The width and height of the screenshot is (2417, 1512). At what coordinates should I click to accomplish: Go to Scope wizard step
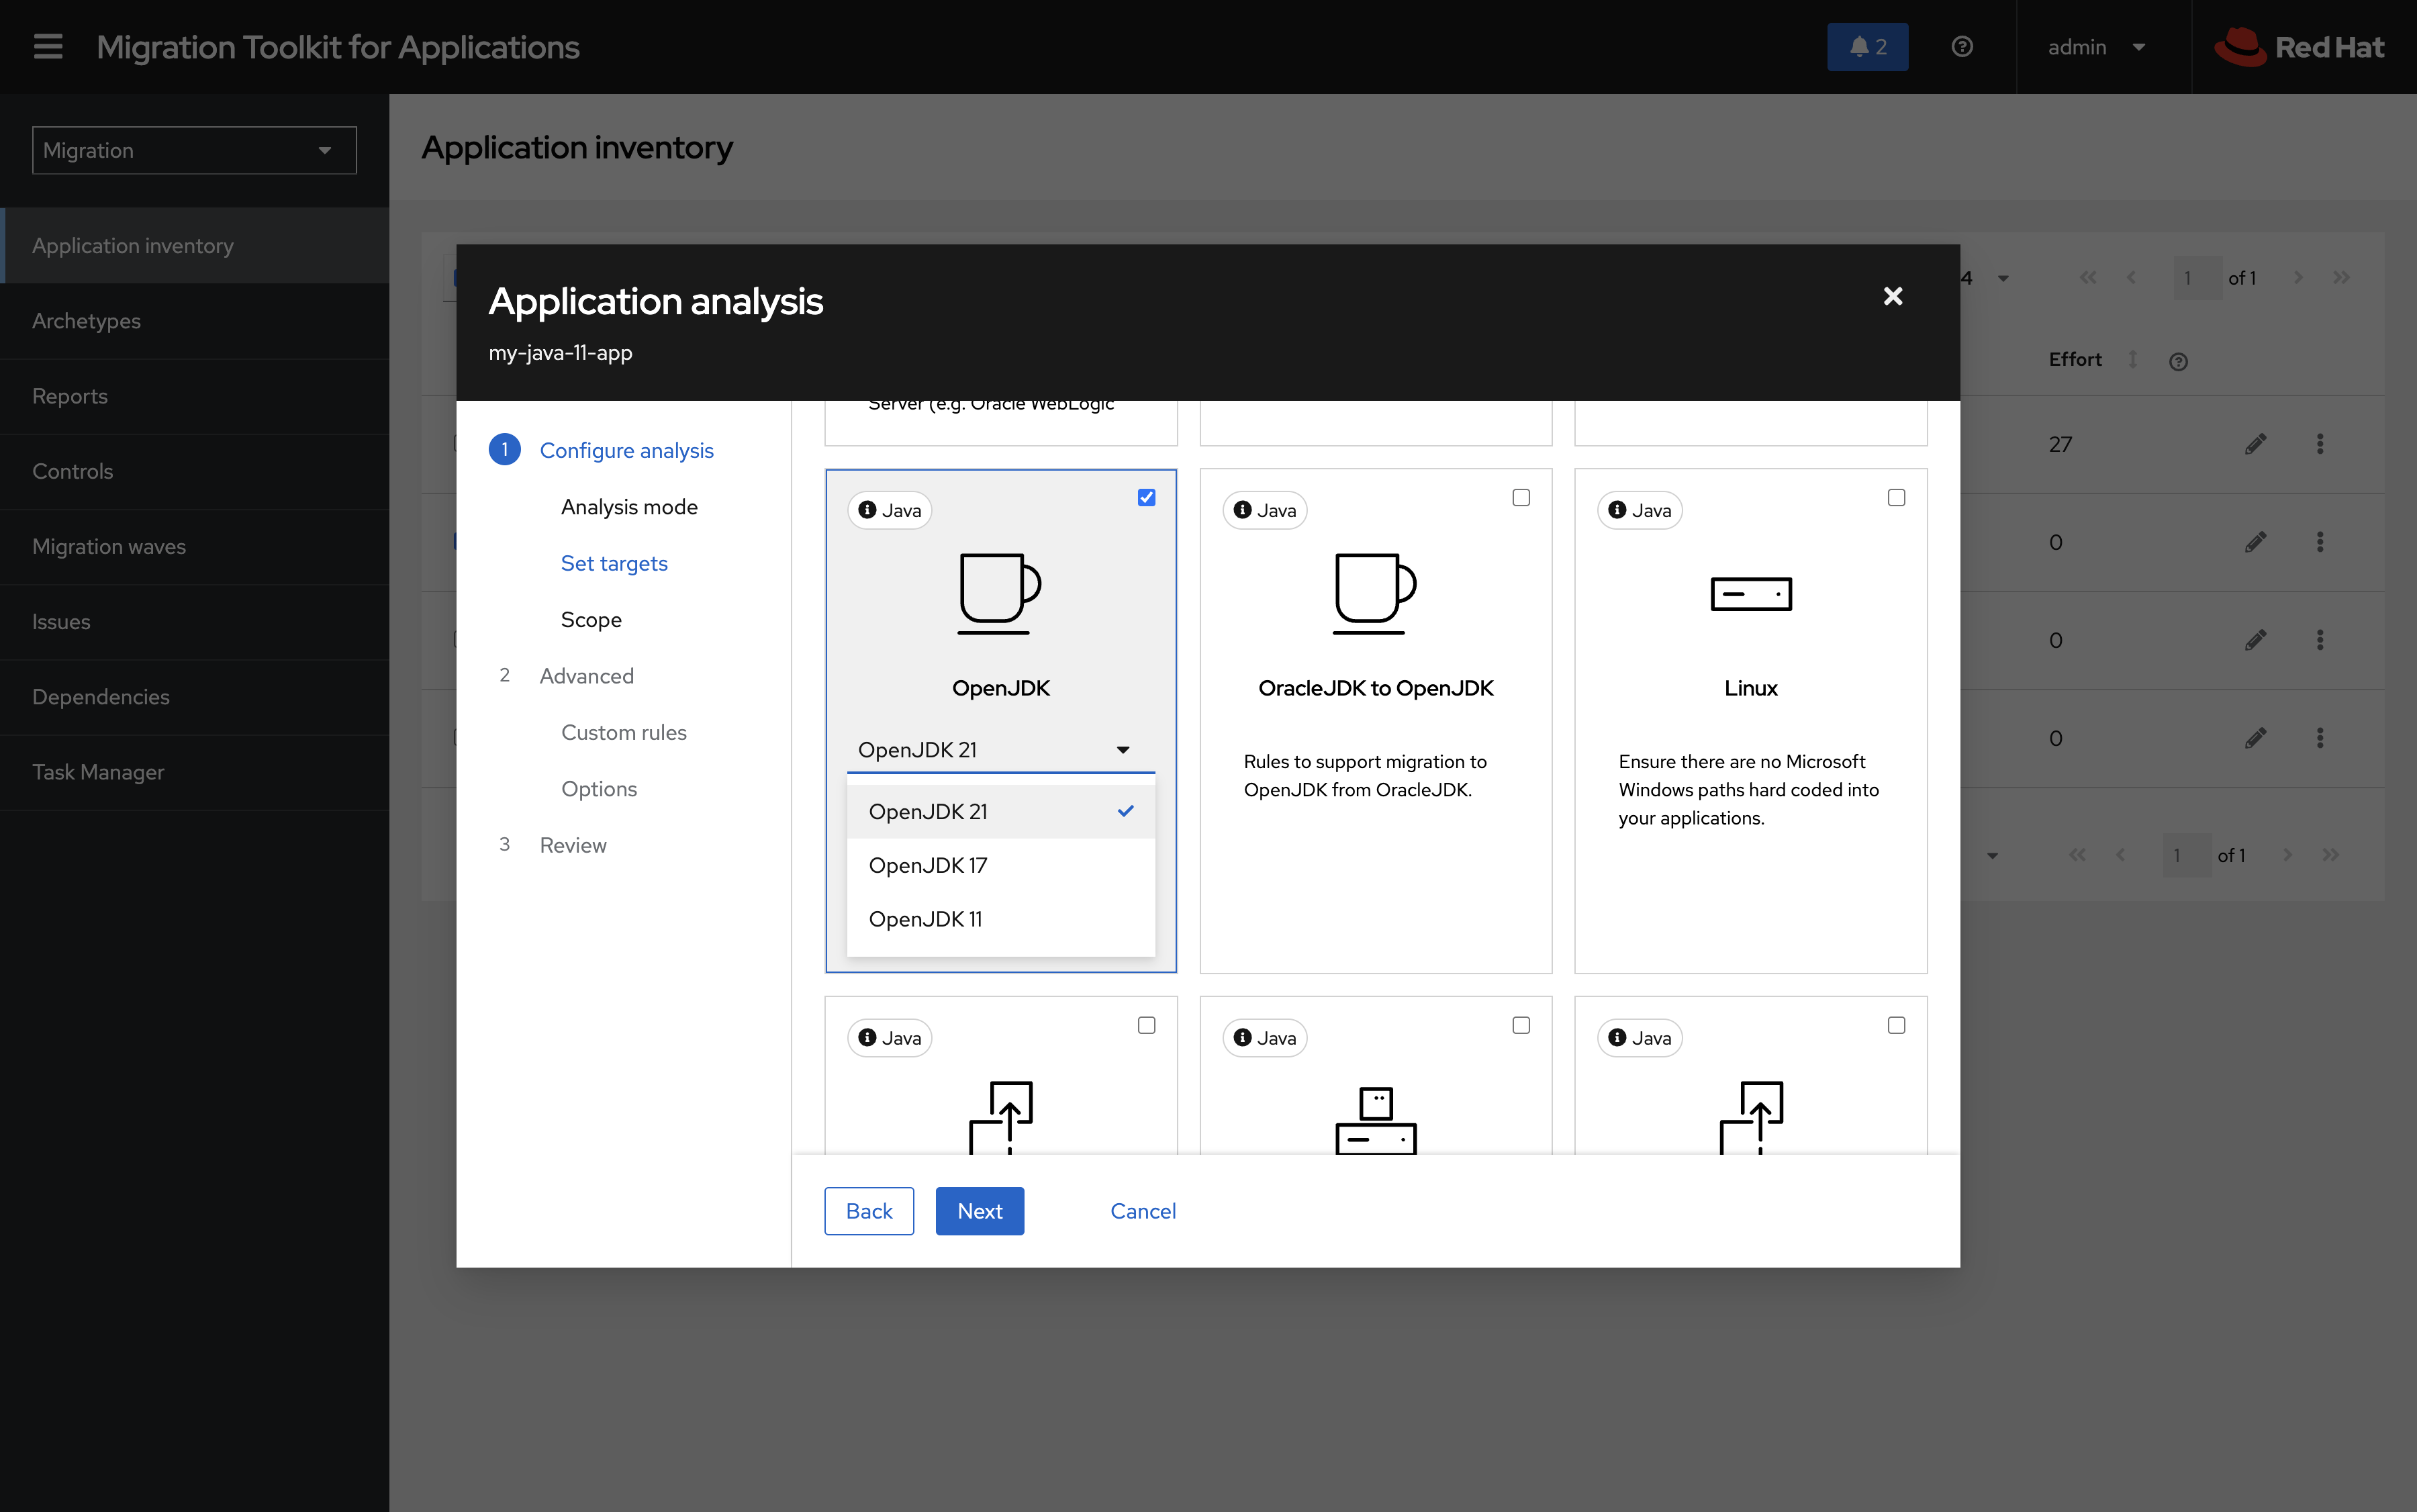point(591,619)
